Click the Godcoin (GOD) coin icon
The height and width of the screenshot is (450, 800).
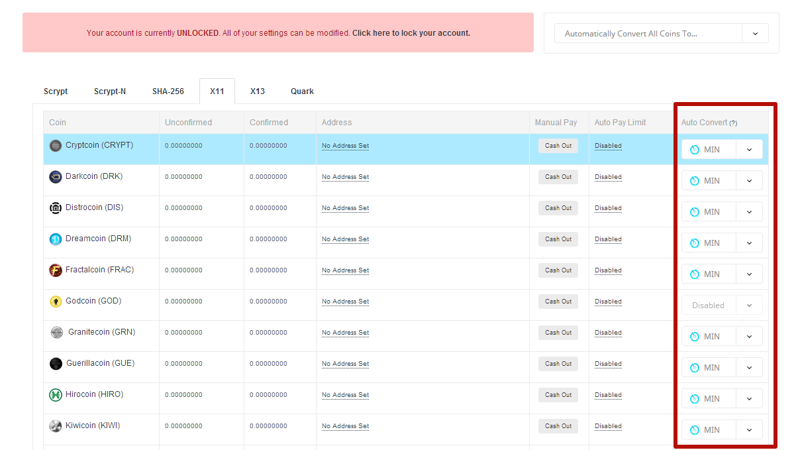pos(56,302)
